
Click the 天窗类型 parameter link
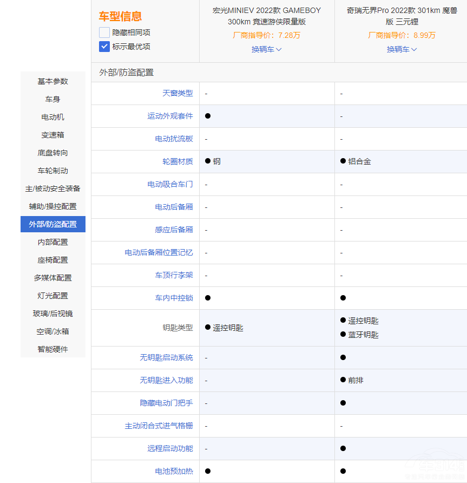coord(177,93)
